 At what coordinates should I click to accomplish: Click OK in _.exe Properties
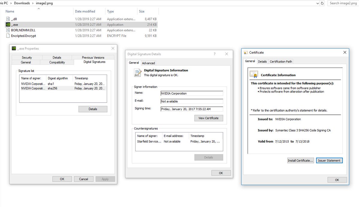pyautogui.click(x=62, y=179)
